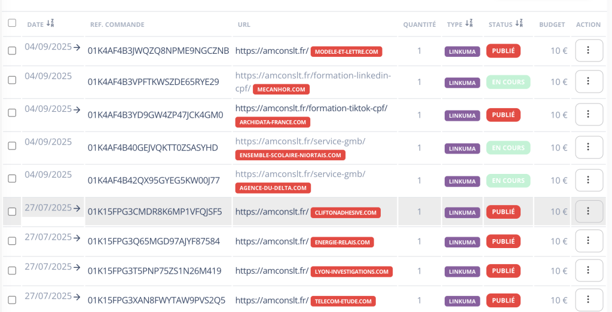Screen dimensions: 612x312
Task: Expand actions for AGENCE-DU-DELTA.COM order
Action: (x=588, y=180)
